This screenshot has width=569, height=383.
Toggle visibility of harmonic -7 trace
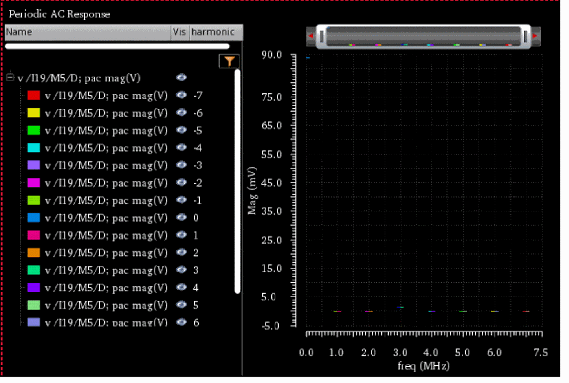[181, 96]
